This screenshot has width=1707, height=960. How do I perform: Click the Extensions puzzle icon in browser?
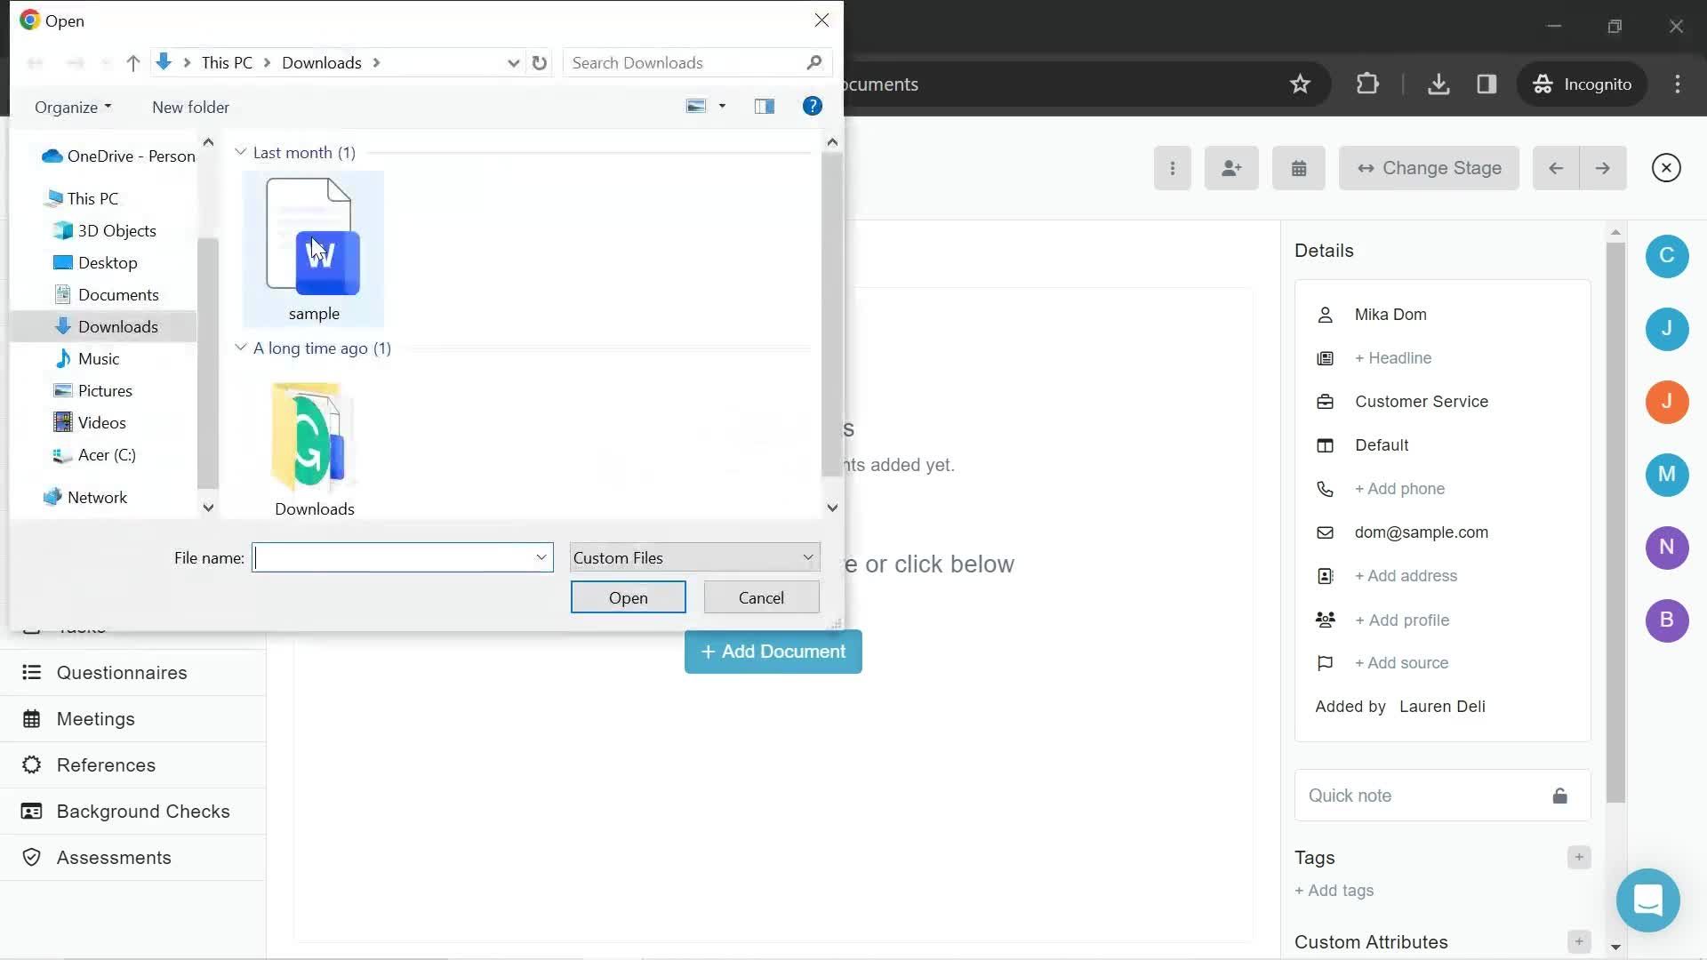[x=1367, y=84]
